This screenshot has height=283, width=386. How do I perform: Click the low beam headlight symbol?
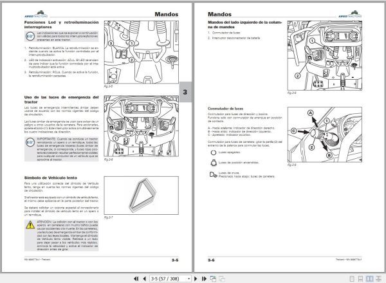tap(213, 174)
